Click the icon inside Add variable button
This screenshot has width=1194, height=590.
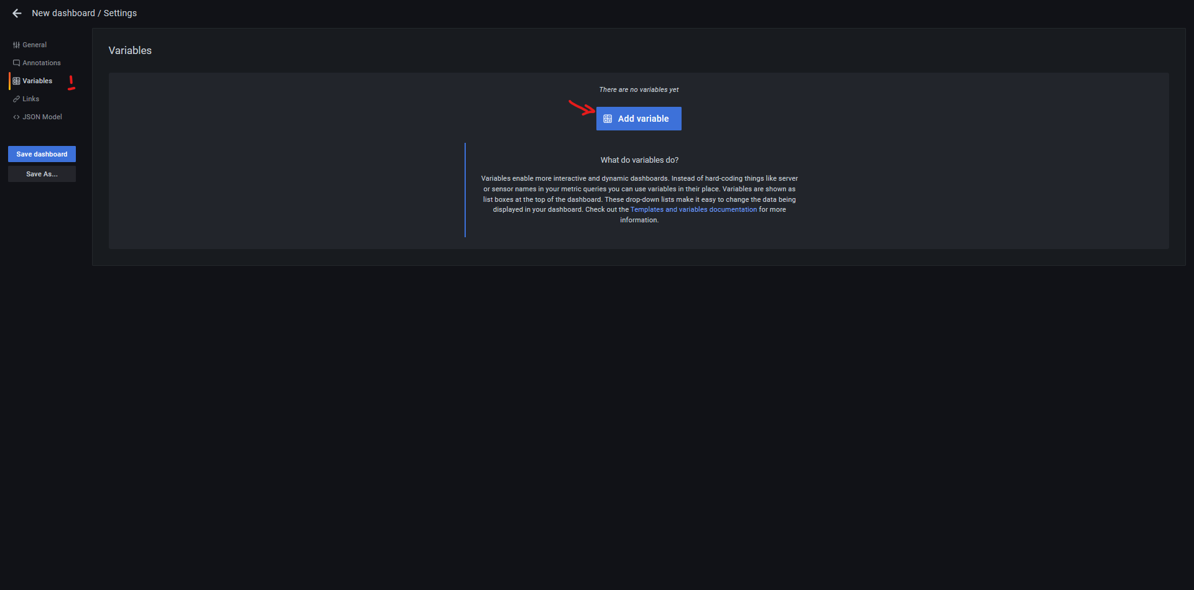click(608, 119)
